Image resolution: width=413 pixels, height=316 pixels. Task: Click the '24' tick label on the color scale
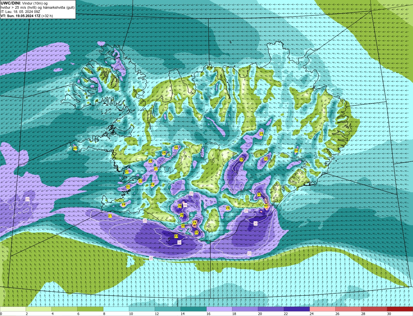click(x=312, y=314)
